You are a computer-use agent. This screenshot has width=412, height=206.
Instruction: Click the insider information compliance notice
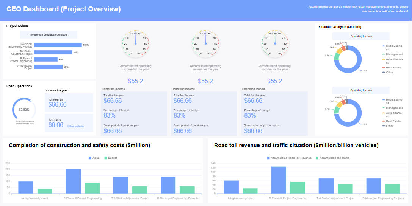(358, 9)
